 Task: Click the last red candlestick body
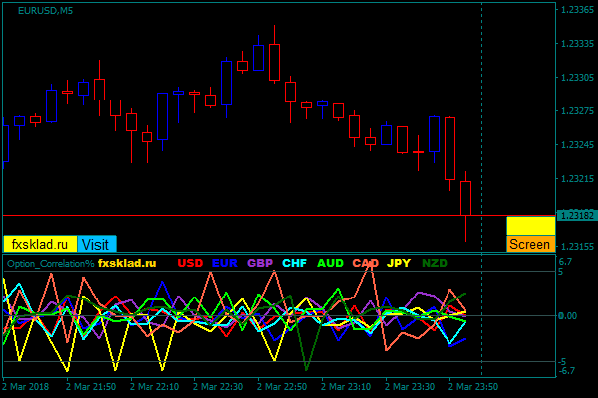pos(466,198)
